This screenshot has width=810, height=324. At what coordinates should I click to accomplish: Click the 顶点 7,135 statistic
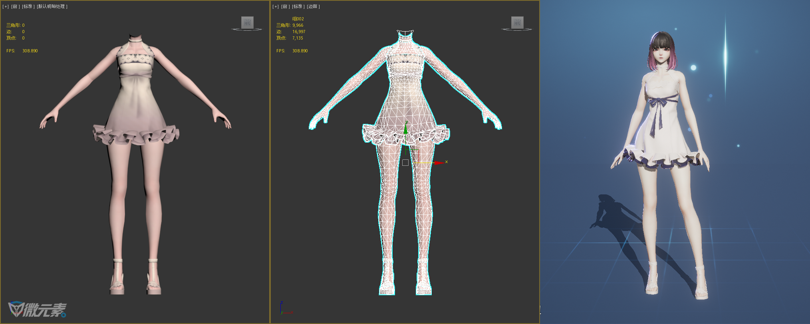click(x=290, y=38)
